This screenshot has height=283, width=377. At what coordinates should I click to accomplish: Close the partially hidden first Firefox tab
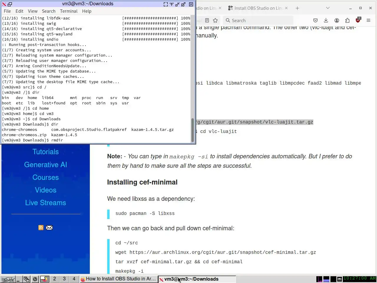pyautogui.click(x=220, y=8)
